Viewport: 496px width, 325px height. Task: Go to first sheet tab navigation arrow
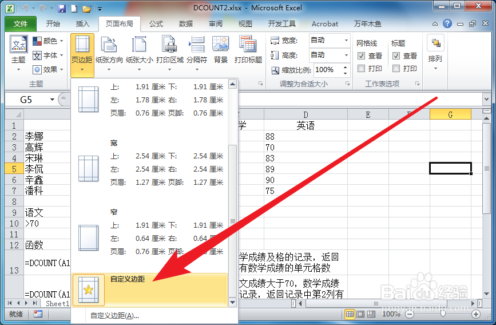tap(10, 303)
